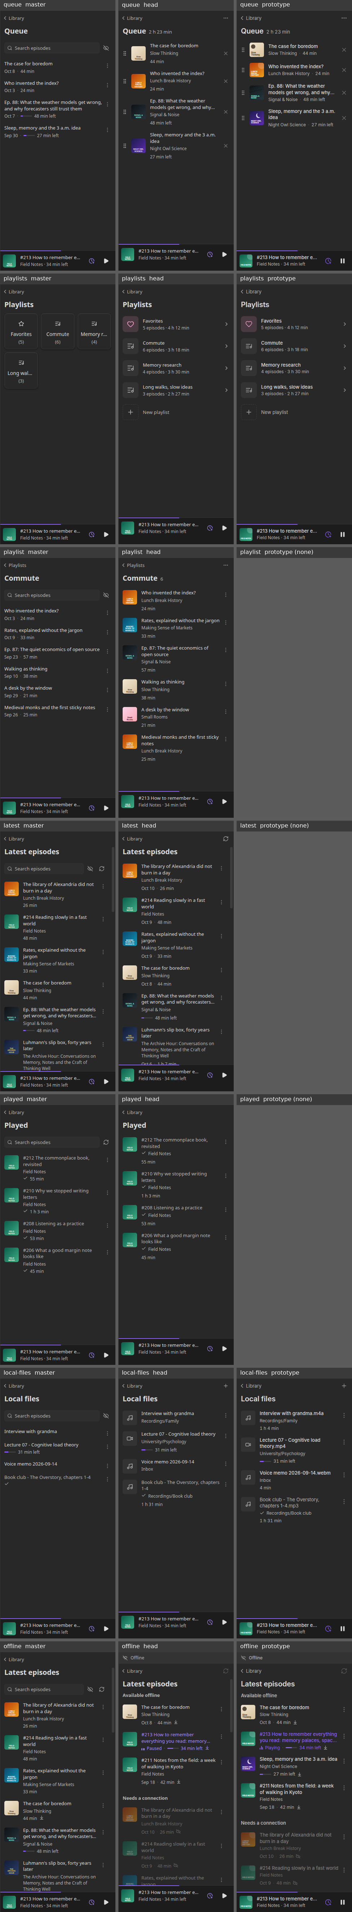The width and height of the screenshot is (352, 1912).
Task: Click the plus add-file icon in local-files head
Action: coord(225,1386)
